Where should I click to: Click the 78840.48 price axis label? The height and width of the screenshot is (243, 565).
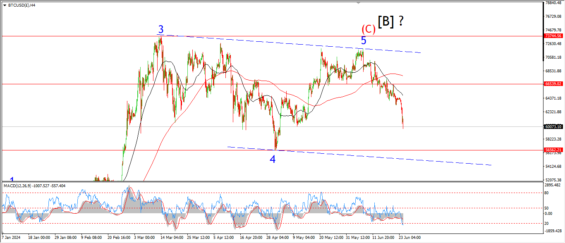(x=554, y=3)
